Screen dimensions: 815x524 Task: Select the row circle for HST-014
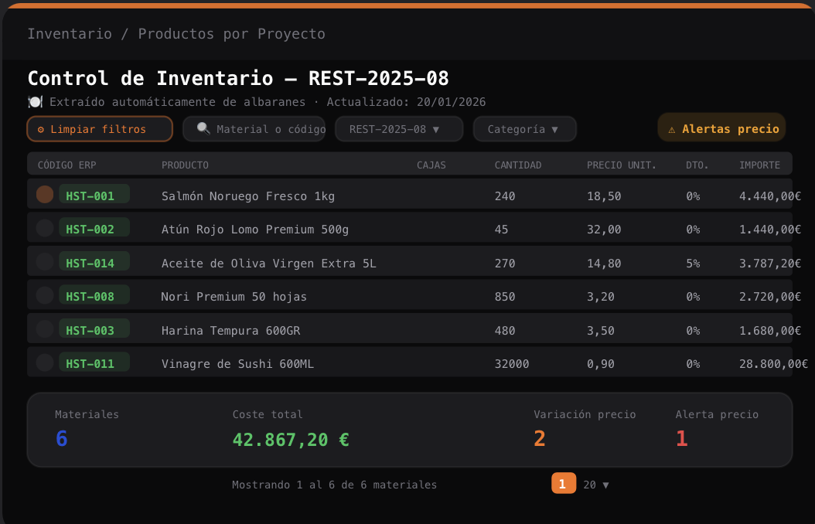click(x=45, y=261)
